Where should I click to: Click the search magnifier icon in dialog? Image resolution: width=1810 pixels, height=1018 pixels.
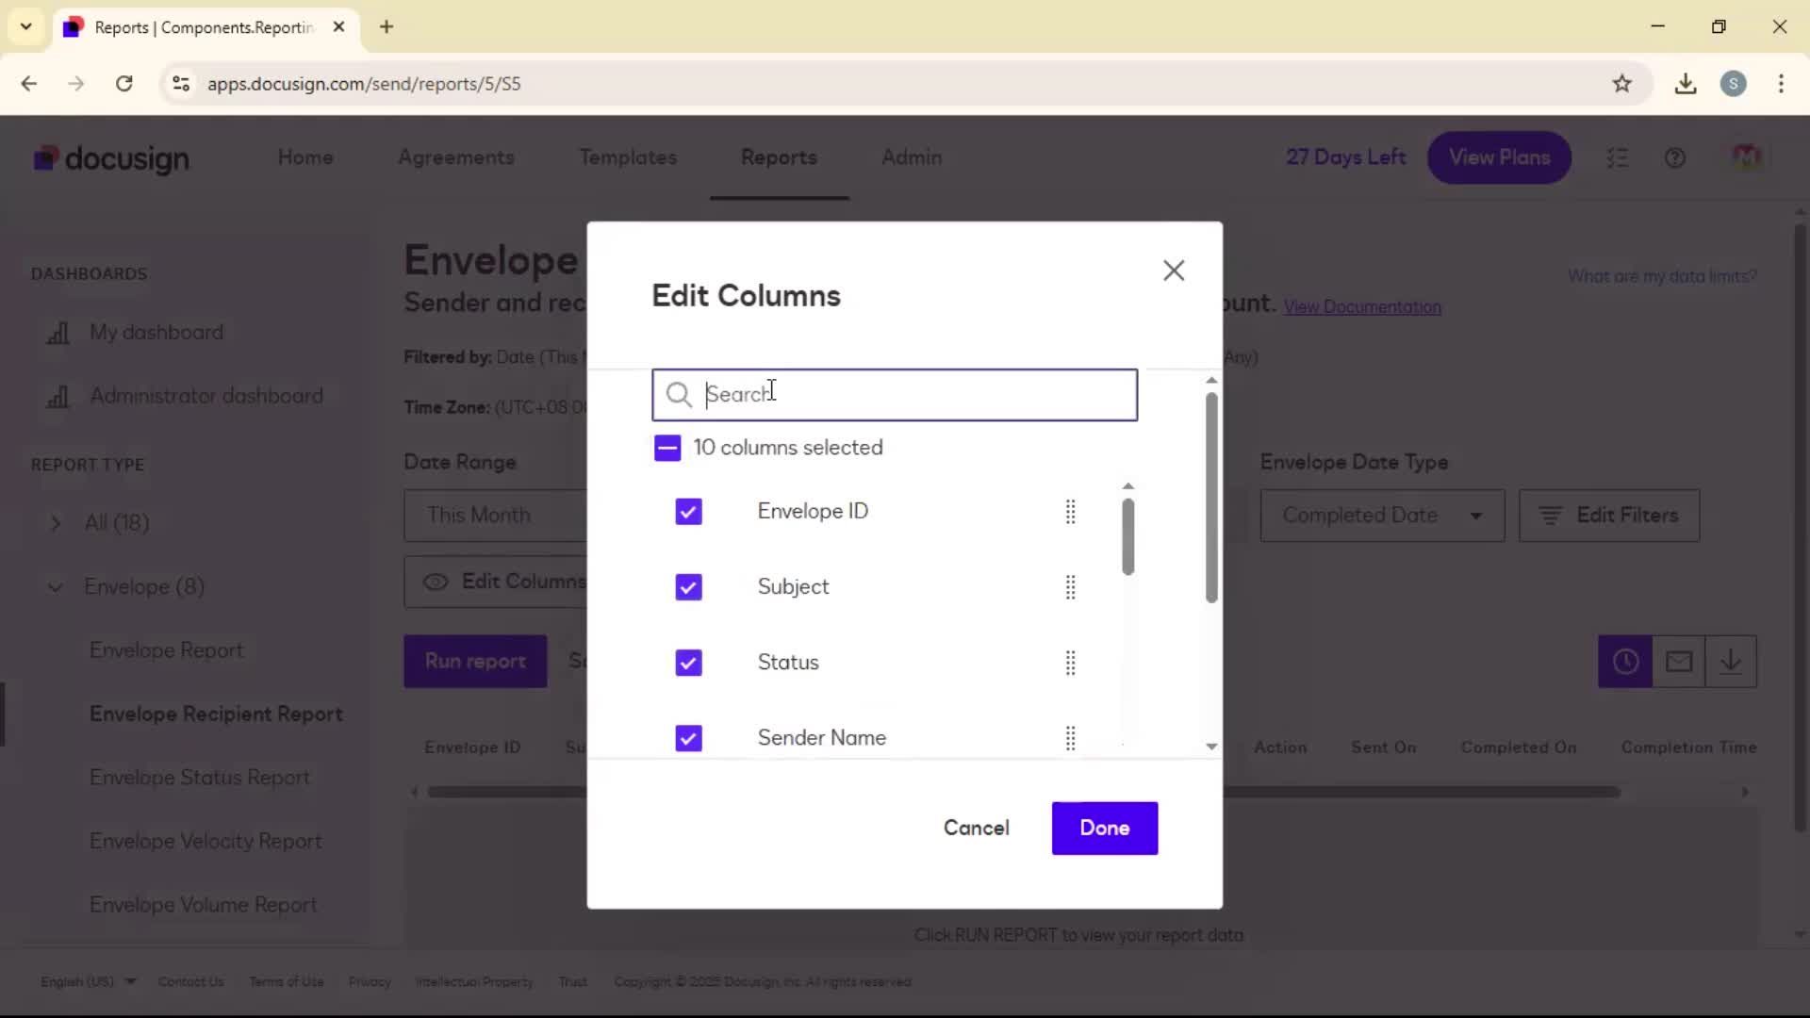679,394
